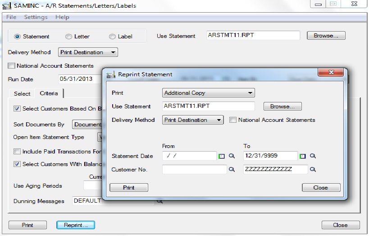The width and height of the screenshot is (369, 236).
Task: Click the SAMINC application icon in title bar
Action: point(6,6)
